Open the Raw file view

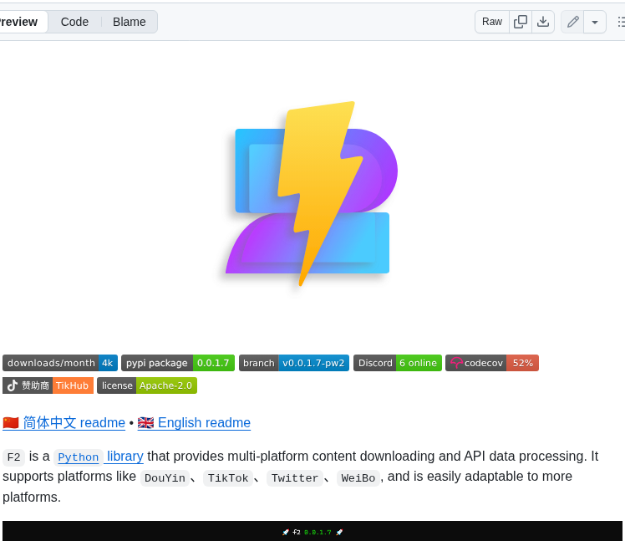coord(492,22)
